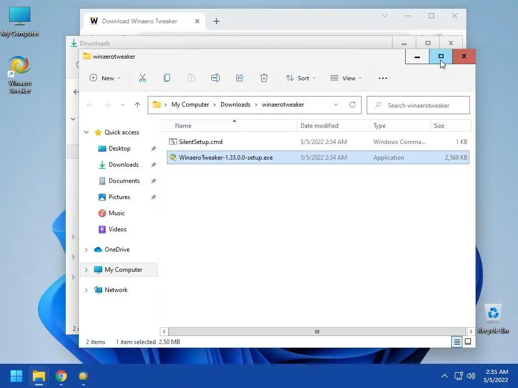Select Pictures in Quick access

pos(119,197)
